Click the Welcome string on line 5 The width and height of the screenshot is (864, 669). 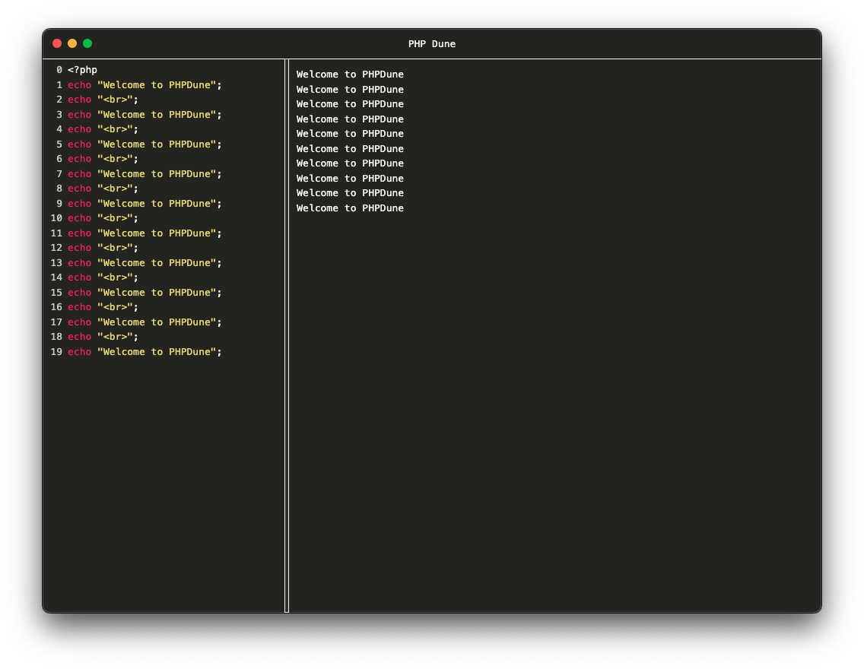pos(157,144)
